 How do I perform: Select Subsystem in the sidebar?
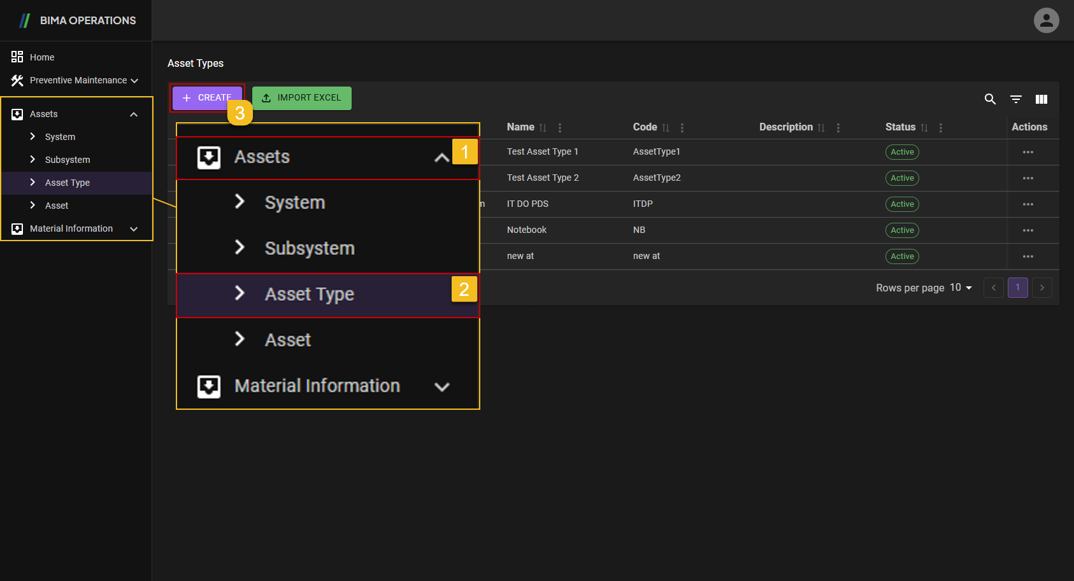click(x=68, y=160)
